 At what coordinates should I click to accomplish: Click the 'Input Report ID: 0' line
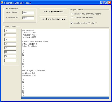coord(29,73)
